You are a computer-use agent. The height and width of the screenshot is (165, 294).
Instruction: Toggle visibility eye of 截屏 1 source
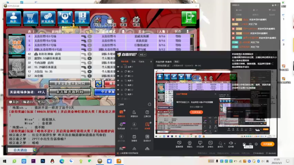pos(118,94)
